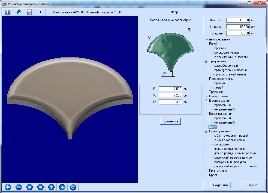Rotate view left with left arrow icon
This screenshot has width=268, height=193.
tap(29, 187)
